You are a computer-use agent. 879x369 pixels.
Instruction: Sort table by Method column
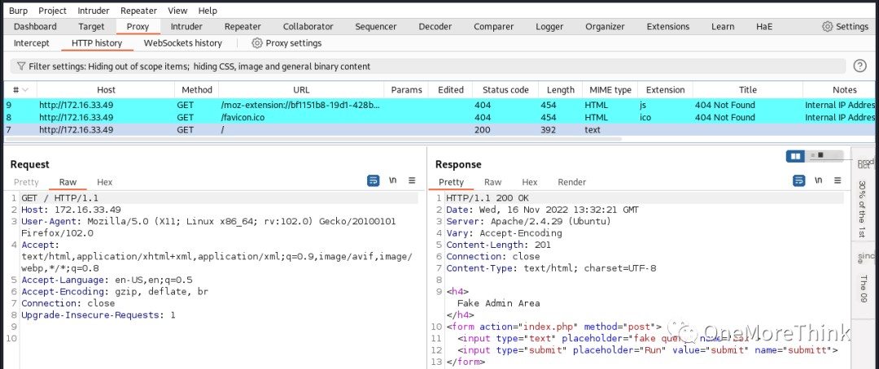click(x=197, y=89)
